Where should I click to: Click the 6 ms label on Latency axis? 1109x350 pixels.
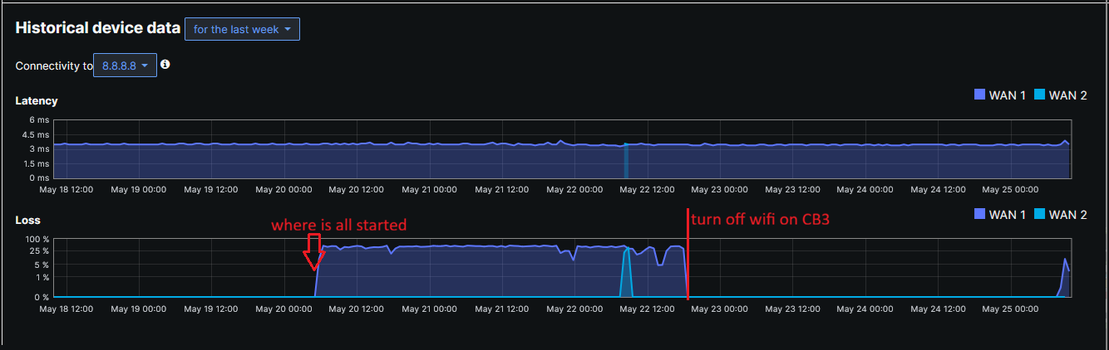tap(38, 121)
